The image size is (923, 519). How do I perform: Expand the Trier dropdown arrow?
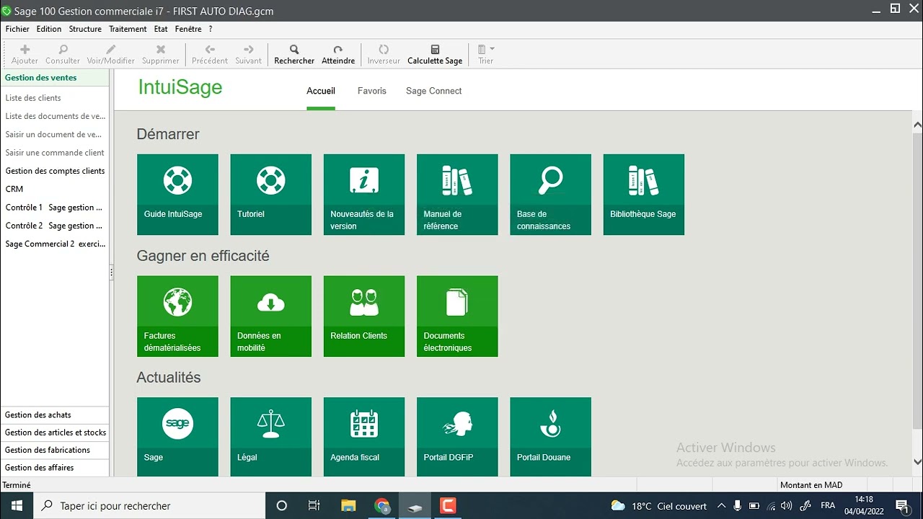[x=493, y=49]
